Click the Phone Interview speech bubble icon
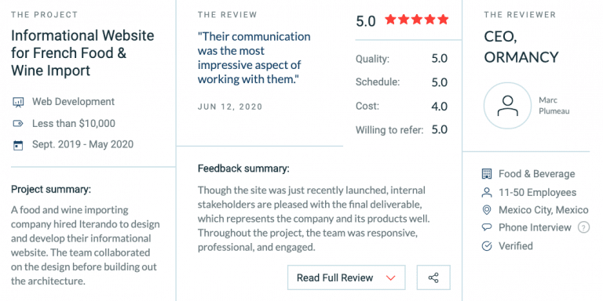 (x=487, y=227)
